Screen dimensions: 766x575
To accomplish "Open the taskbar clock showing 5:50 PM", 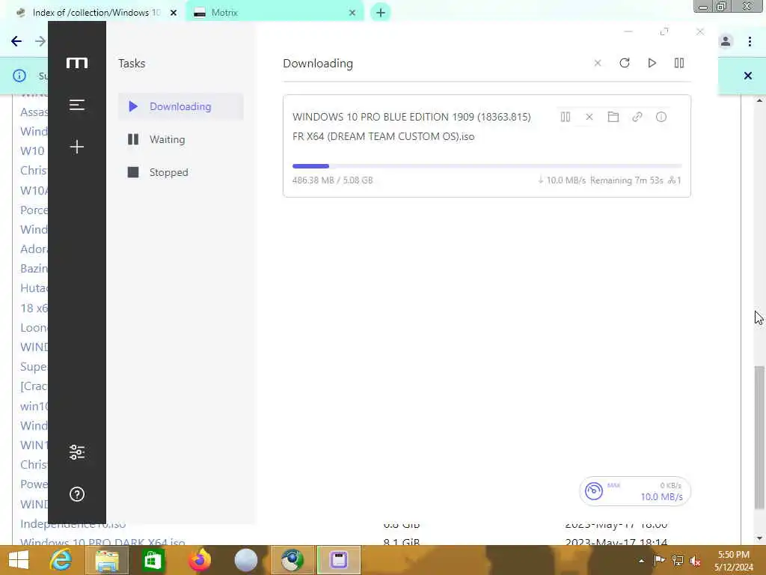I will [734, 561].
